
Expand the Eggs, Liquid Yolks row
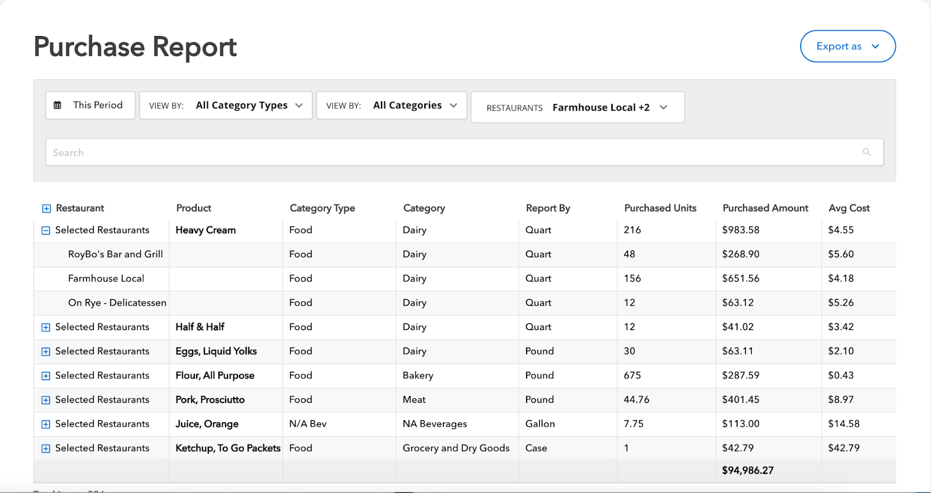(46, 352)
